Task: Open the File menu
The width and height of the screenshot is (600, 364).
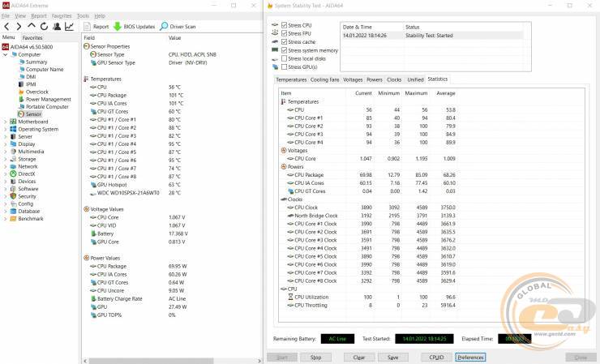Action: (x=6, y=16)
